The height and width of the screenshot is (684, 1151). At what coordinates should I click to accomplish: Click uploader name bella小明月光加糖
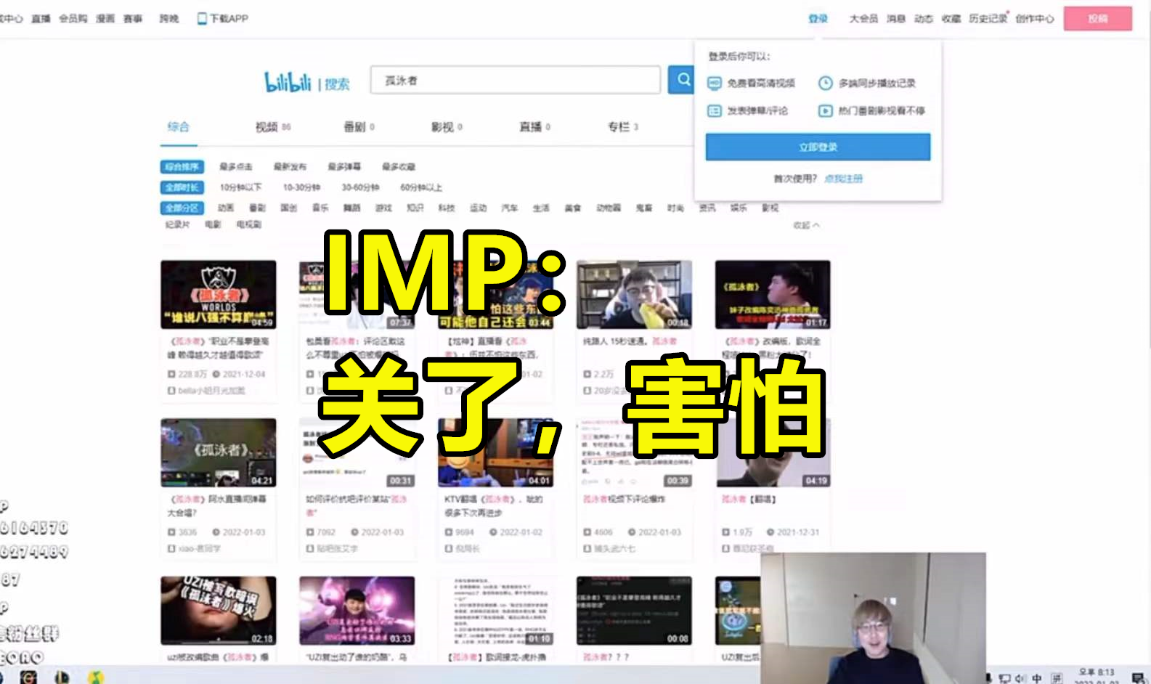211,391
